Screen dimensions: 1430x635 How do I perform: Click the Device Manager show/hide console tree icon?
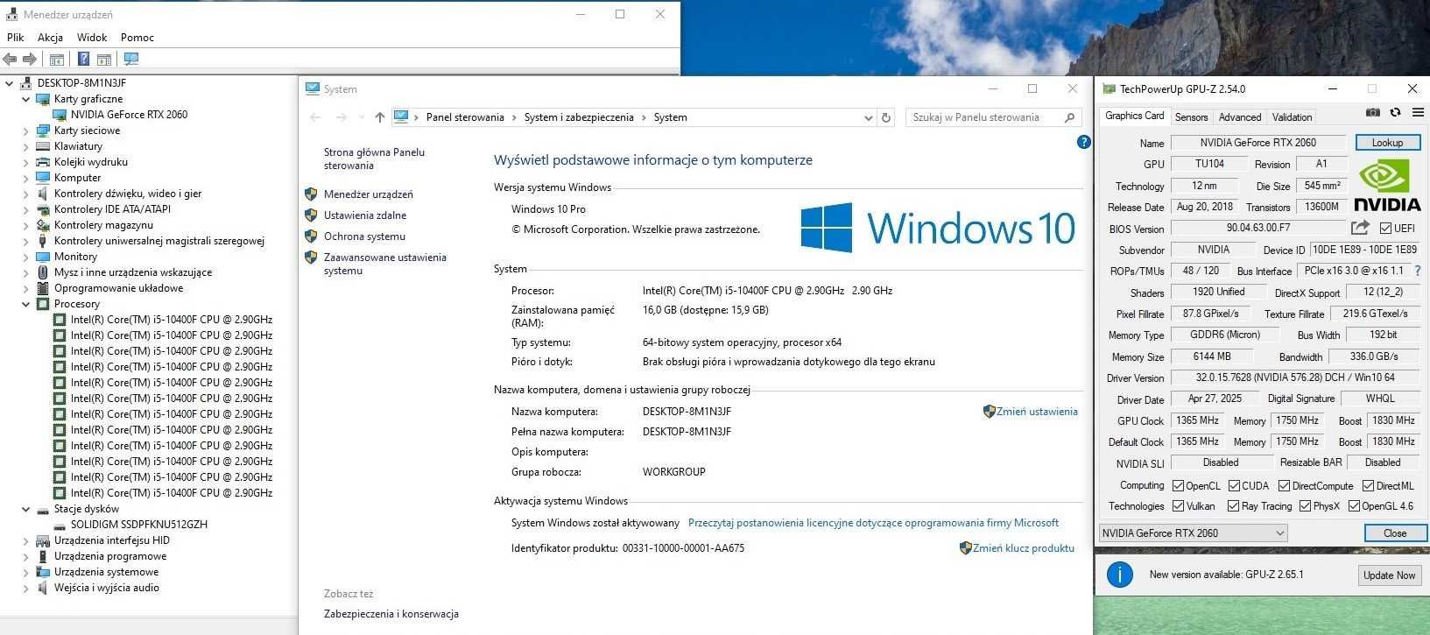57,59
